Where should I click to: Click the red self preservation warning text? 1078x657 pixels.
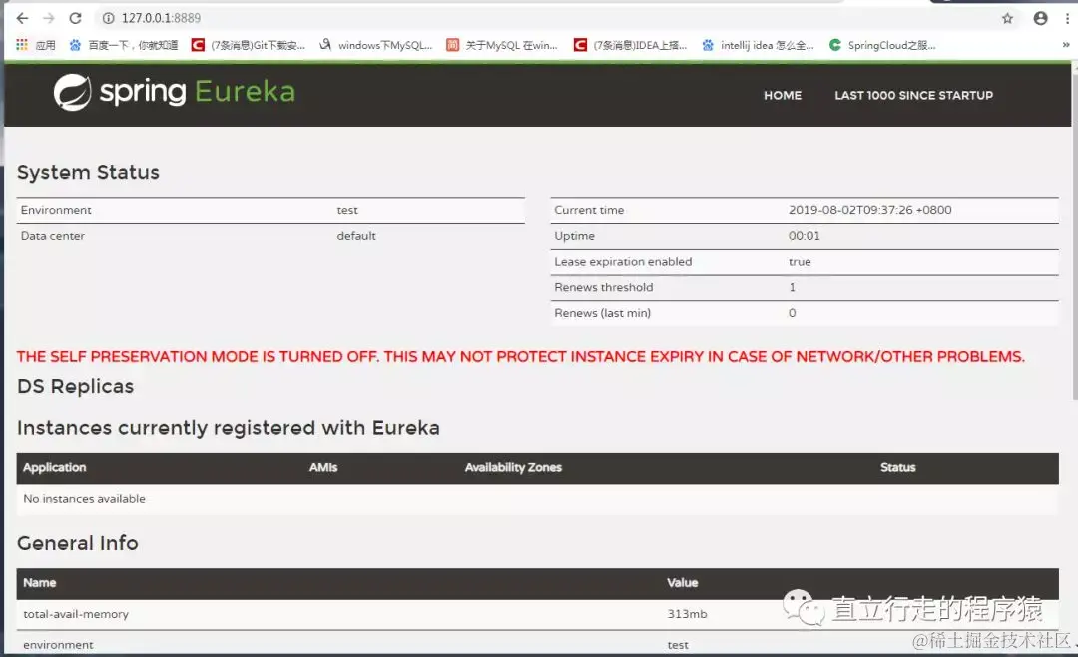[520, 357]
